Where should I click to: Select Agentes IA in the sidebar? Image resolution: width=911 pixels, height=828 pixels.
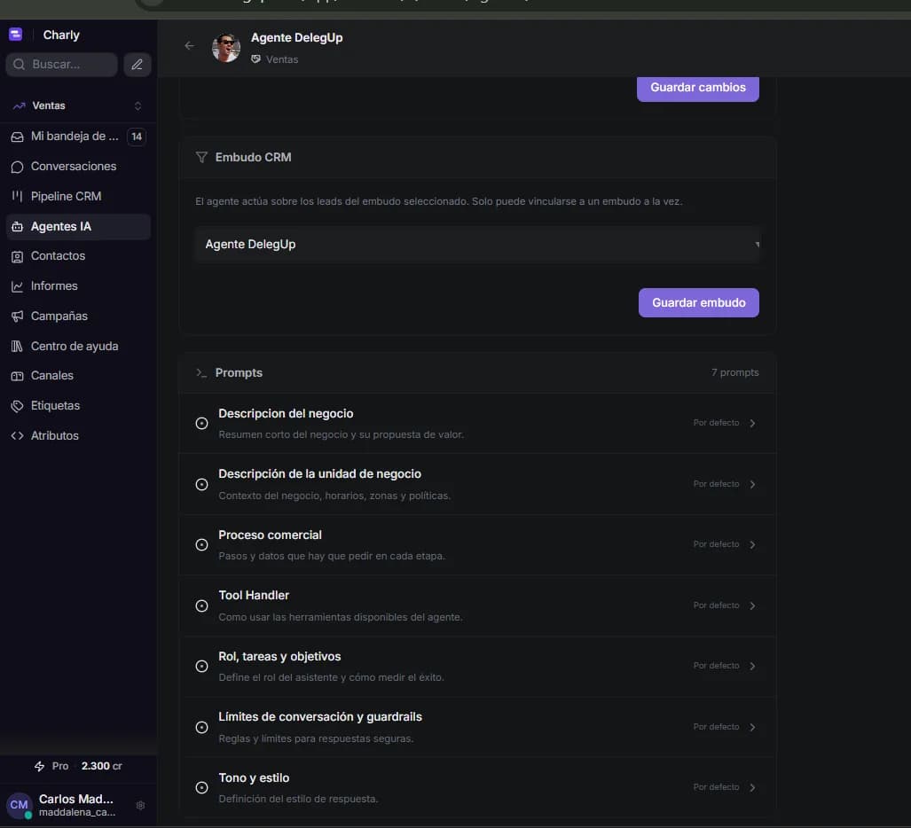click(x=78, y=226)
